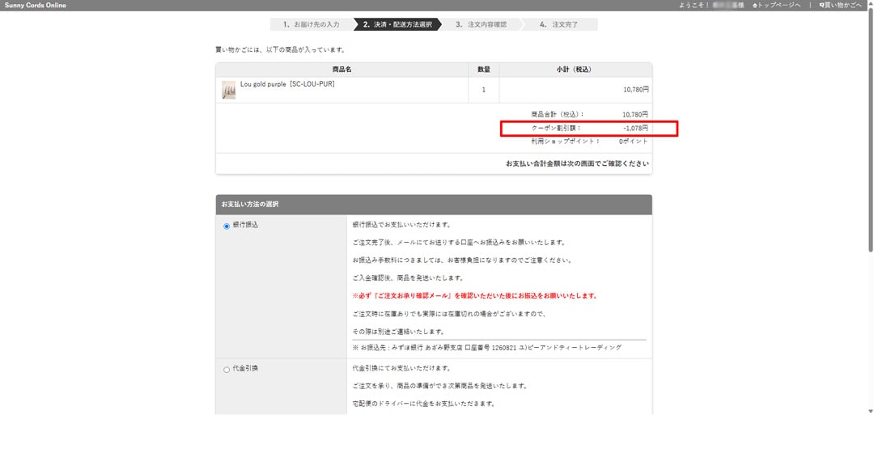Select the 銀行振込 payment radio button
The width and height of the screenshot is (874, 470).
pyautogui.click(x=227, y=226)
